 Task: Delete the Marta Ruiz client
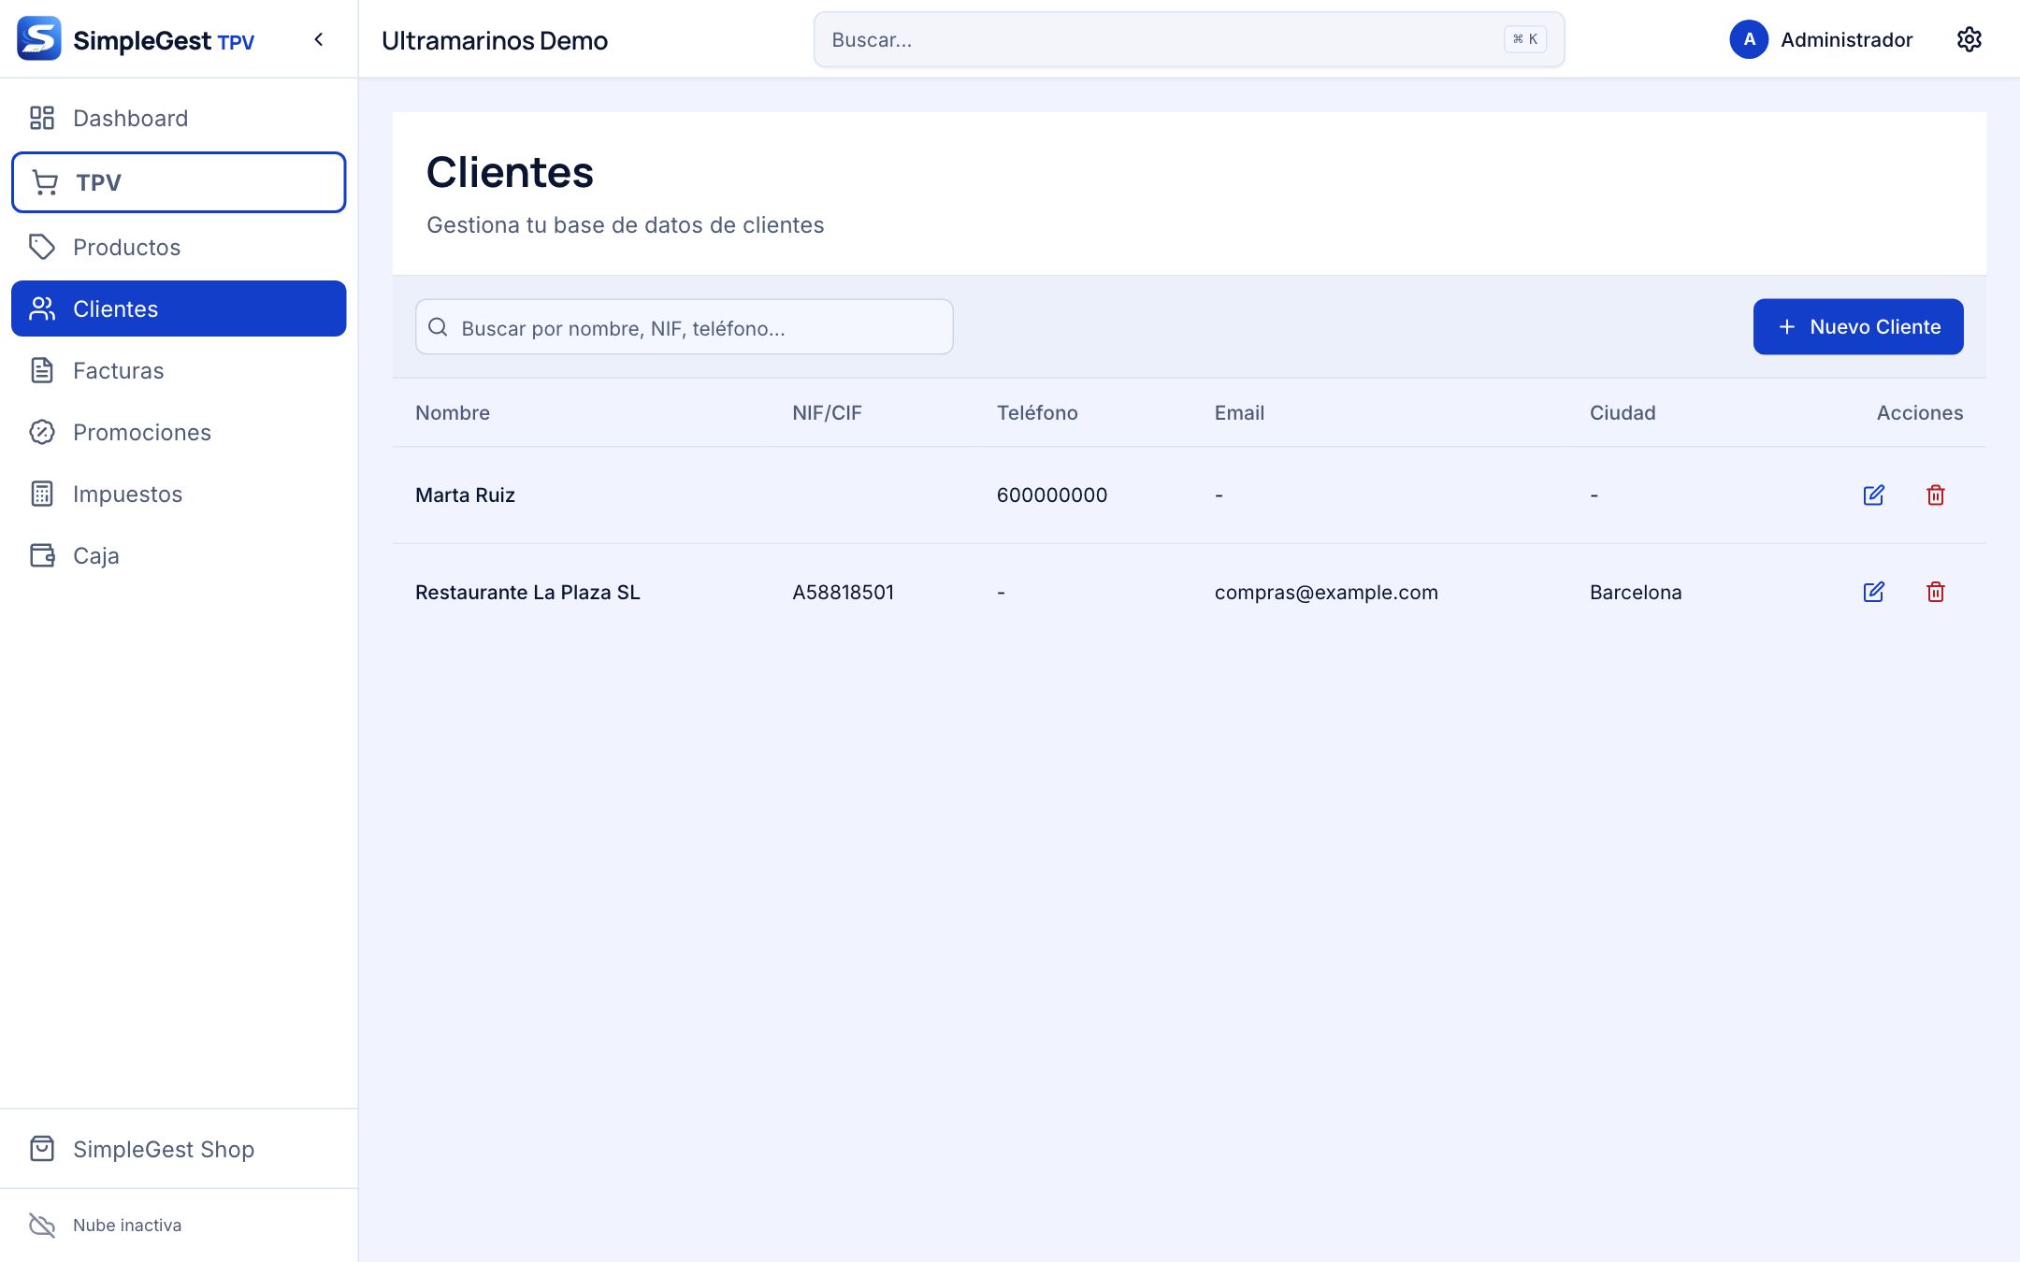point(1936,495)
